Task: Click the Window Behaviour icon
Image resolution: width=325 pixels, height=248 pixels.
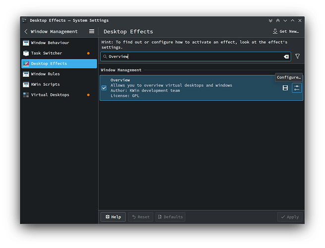Action: (26, 43)
